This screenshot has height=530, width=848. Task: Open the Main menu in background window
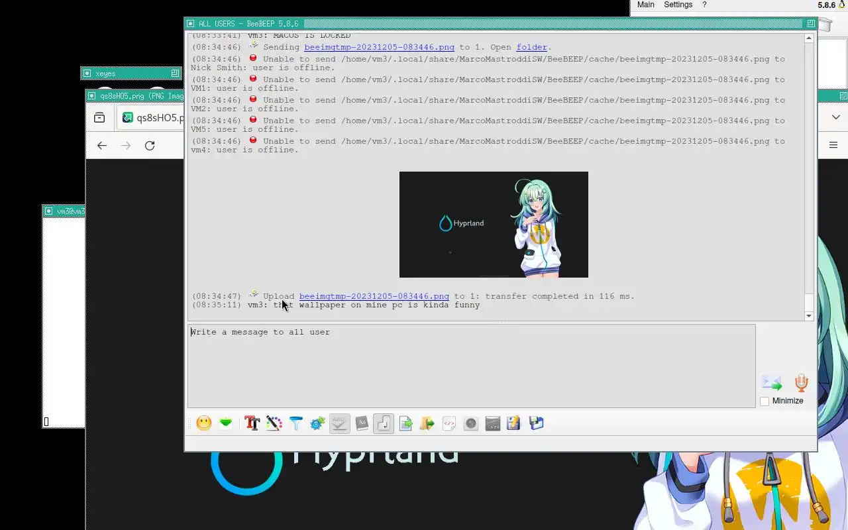(x=645, y=5)
